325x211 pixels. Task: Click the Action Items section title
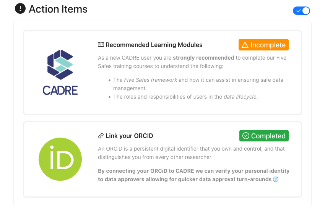[58, 9]
